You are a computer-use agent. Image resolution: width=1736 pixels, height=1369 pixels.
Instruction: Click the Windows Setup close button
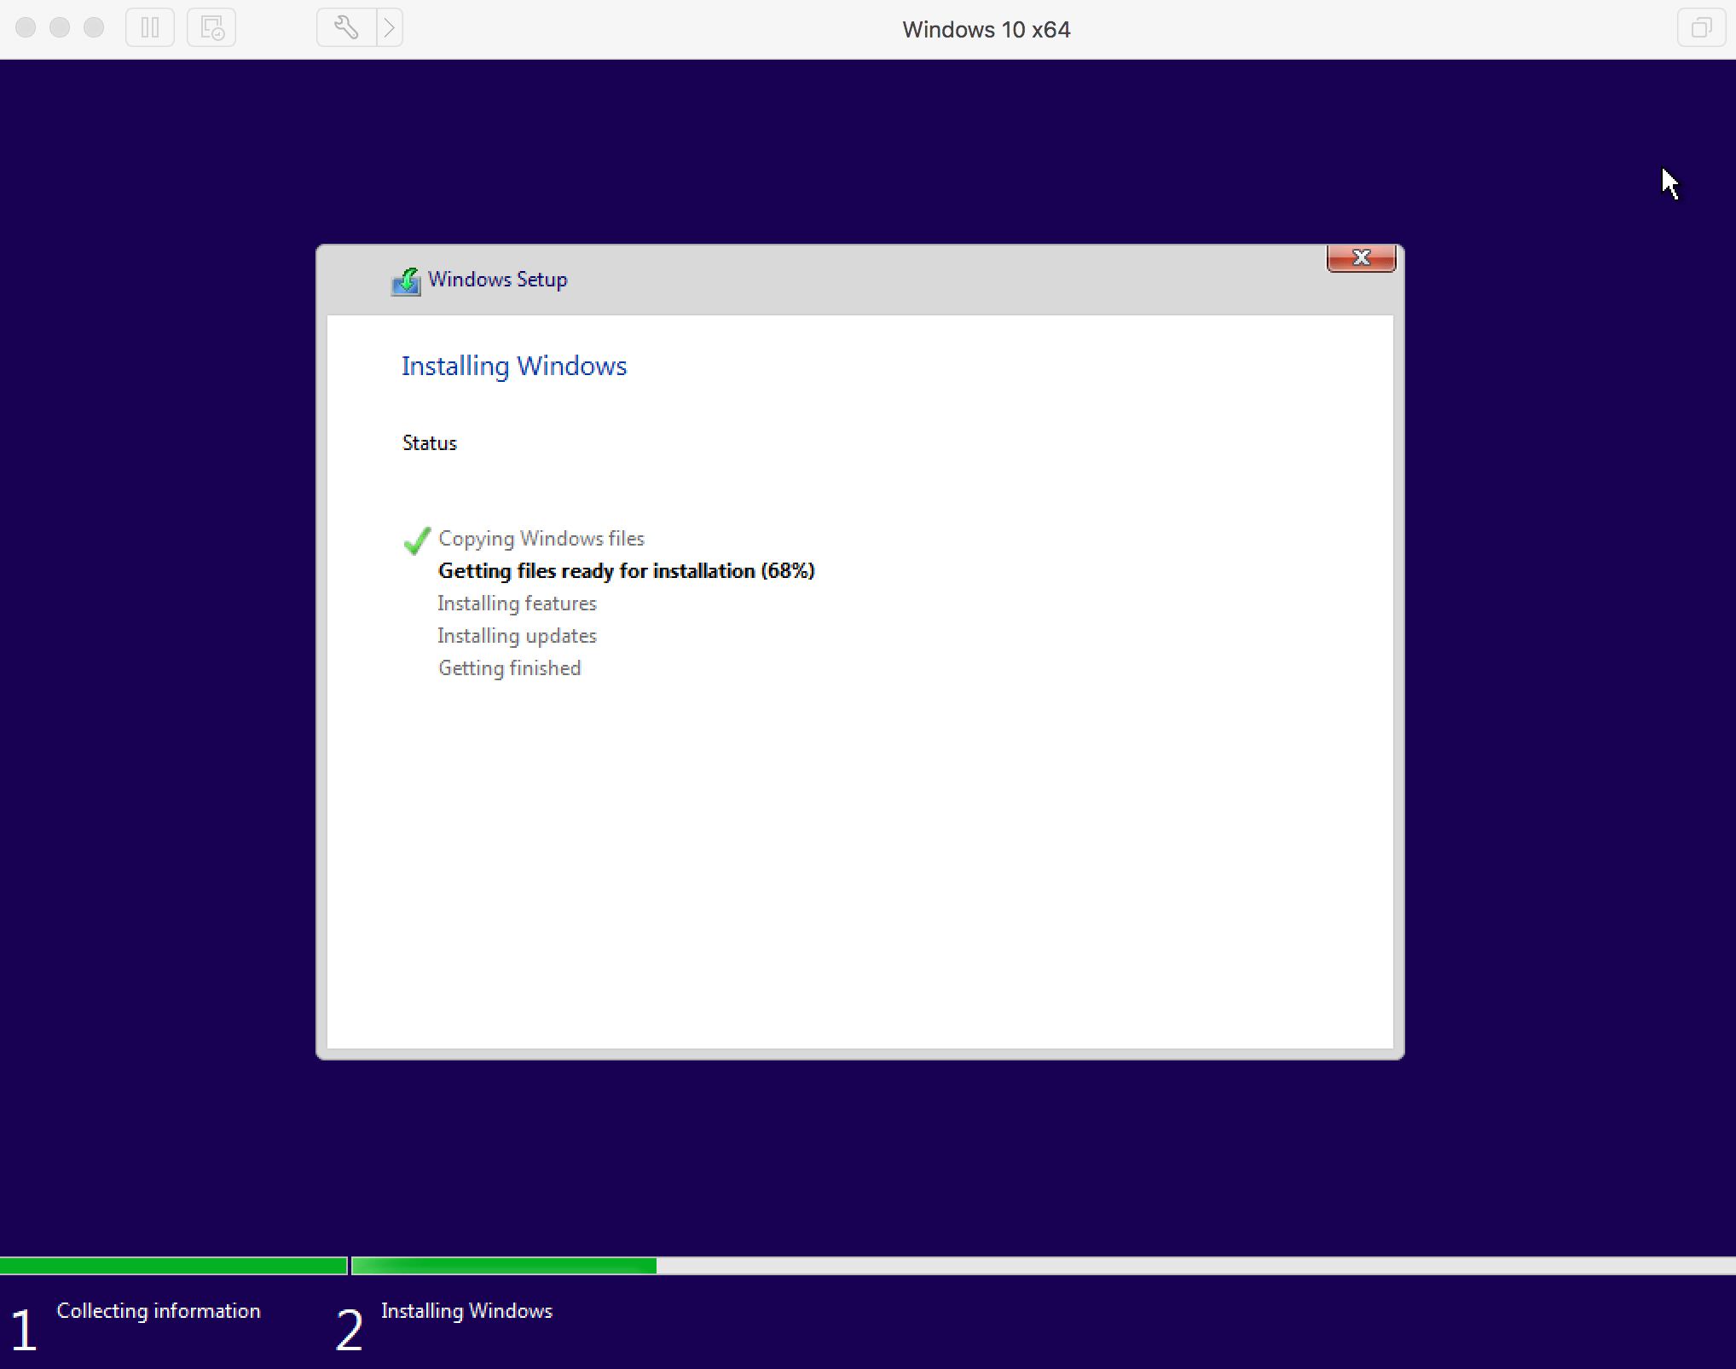[x=1360, y=257]
